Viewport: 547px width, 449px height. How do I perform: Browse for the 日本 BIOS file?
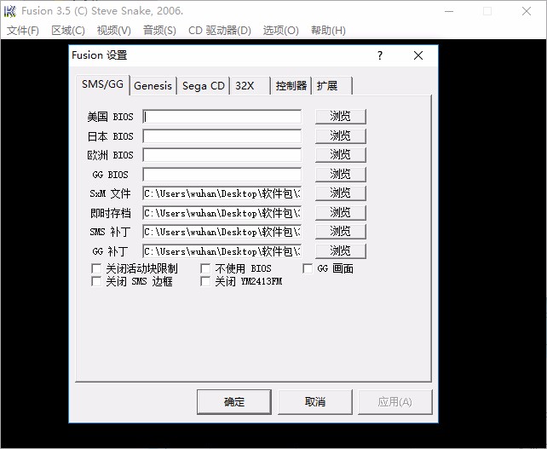341,136
